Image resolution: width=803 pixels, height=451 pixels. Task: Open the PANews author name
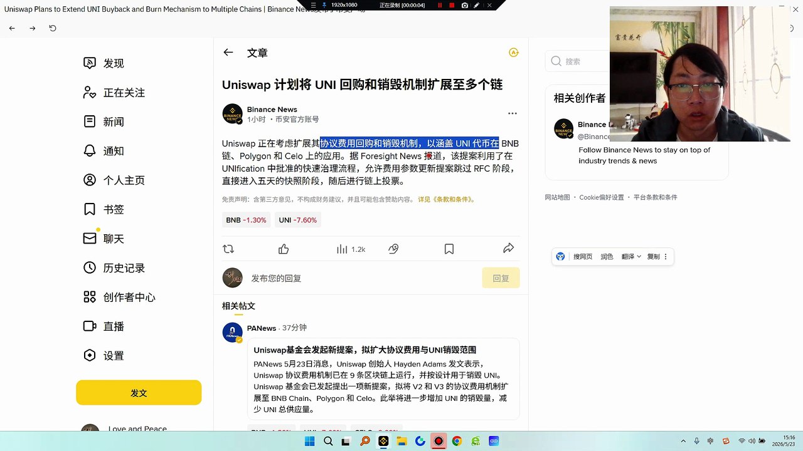click(262, 328)
